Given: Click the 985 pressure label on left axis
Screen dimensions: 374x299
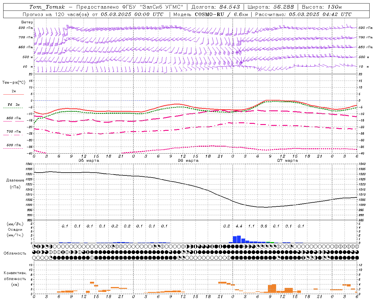Looking at the screenshot, I should pos(30,220).
